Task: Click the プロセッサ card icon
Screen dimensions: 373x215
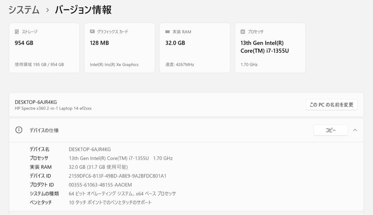Action: click(x=242, y=31)
